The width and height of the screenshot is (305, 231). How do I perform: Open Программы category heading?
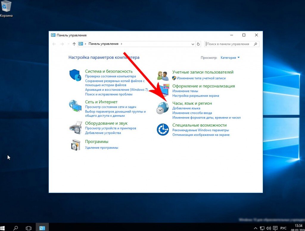tap(97, 142)
